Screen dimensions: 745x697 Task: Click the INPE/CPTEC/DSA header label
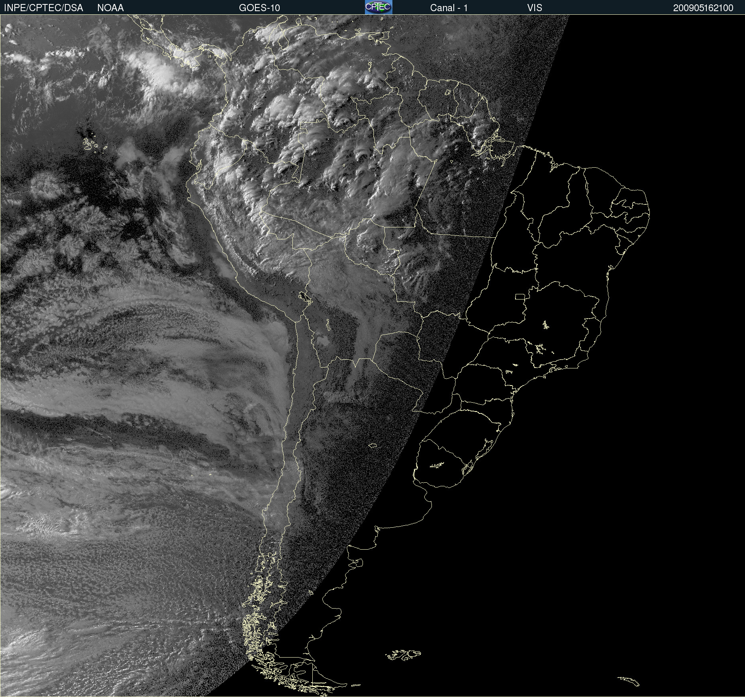coord(43,8)
